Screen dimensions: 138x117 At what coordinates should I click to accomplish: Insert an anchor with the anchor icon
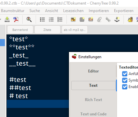[117, 19]
